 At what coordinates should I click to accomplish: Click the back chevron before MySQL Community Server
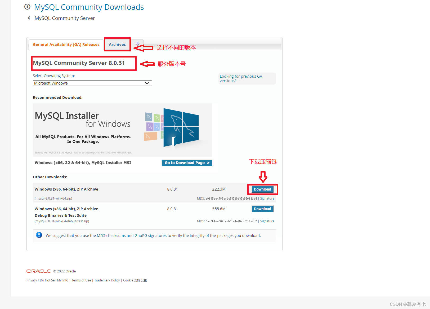click(x=29, y=18)
